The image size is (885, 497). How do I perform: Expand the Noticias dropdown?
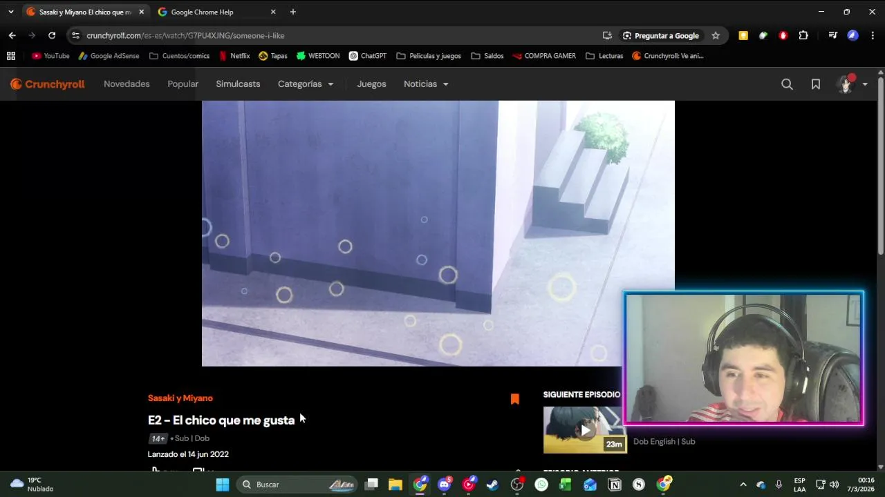tap(426, 84)
